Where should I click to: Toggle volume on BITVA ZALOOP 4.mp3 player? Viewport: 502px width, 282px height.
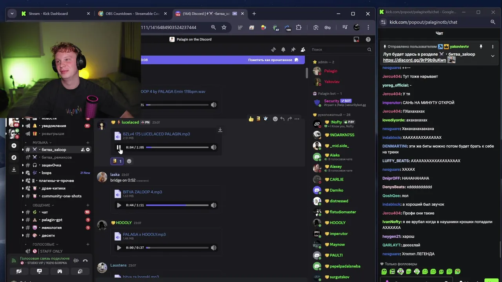(213, 205)
